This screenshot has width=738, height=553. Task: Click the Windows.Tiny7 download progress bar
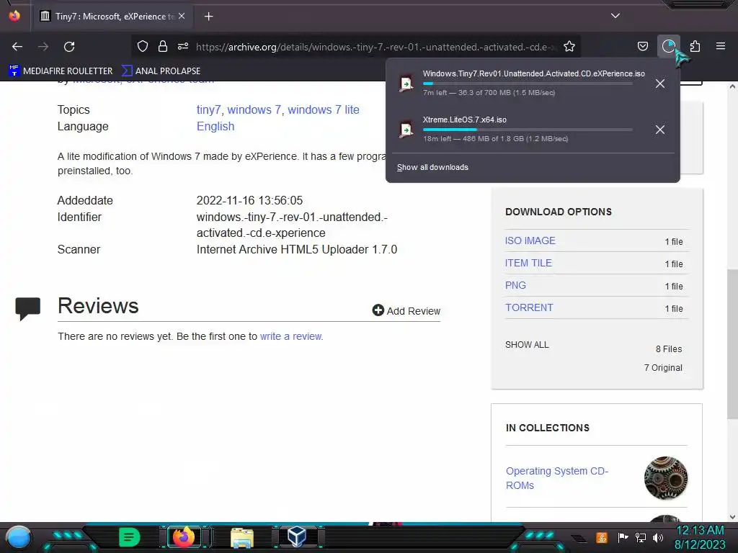click(x=528, y=84)
